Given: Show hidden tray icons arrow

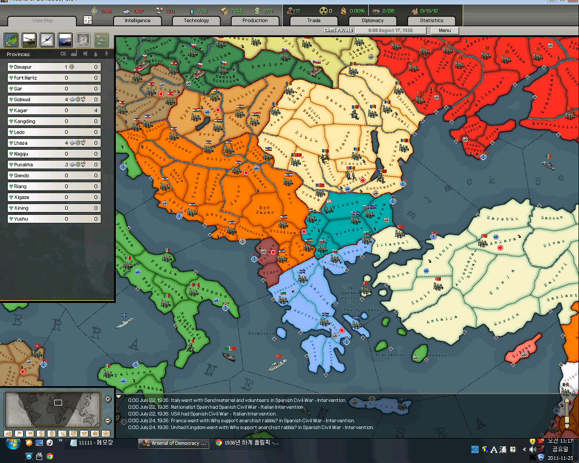Looking at the screenshot, I should tap(524, 449).
